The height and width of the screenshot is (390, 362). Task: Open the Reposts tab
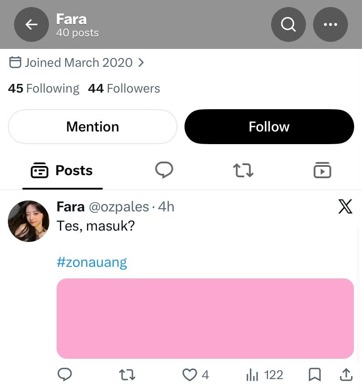point(243,170)
